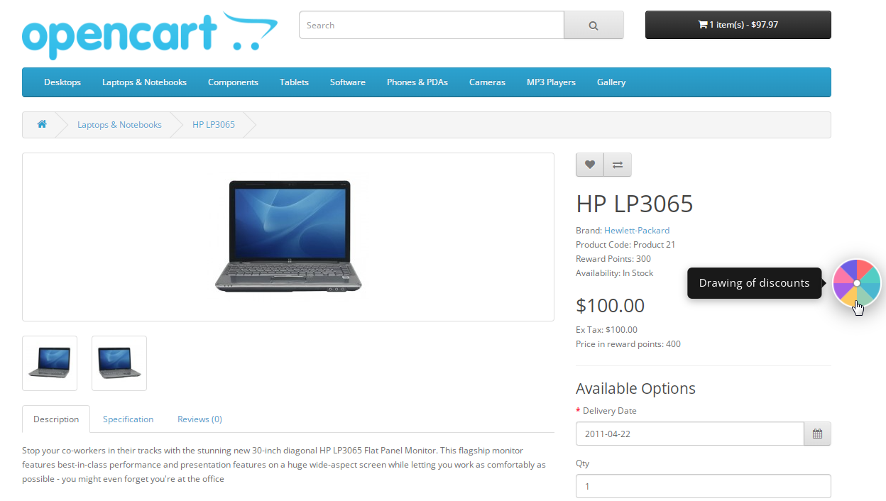
Task: Click the search magnifier button
Action: click(x=594, y=25)
